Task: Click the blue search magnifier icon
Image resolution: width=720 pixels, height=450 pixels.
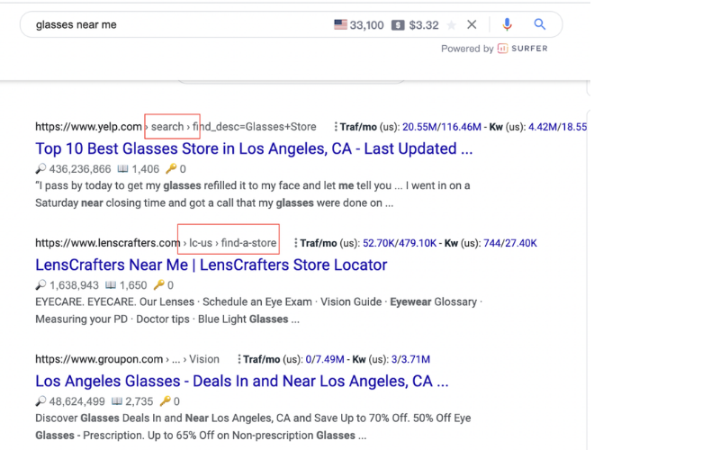Action: coord(539,24)
